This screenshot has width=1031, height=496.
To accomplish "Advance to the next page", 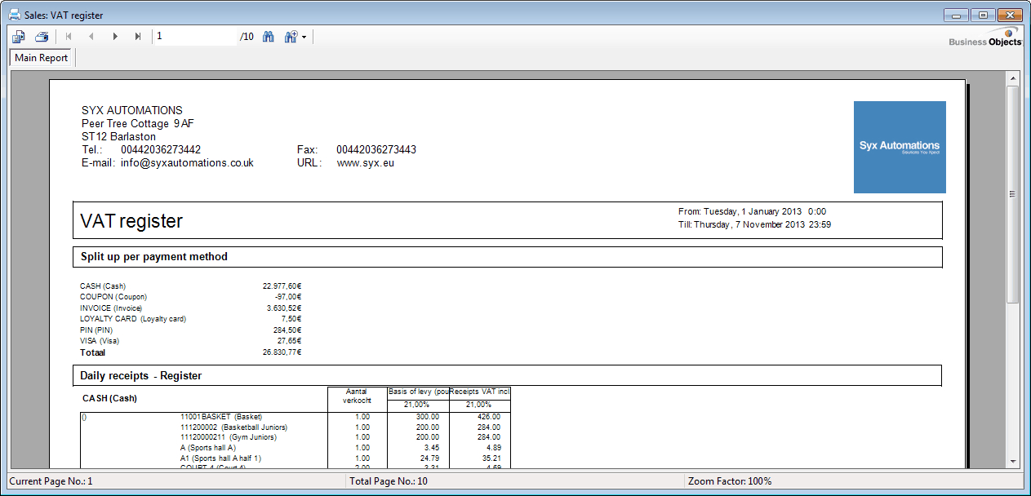I will pos(115,37).
